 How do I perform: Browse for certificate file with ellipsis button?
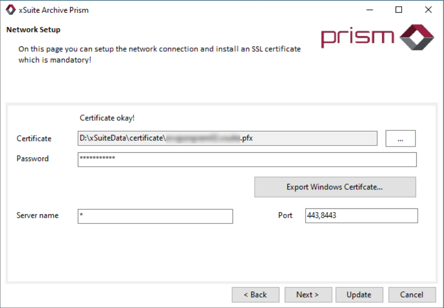coord(400,138)
